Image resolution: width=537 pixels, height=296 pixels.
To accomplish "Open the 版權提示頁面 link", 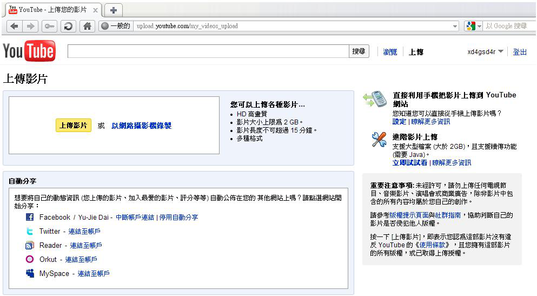I will 409,215.
